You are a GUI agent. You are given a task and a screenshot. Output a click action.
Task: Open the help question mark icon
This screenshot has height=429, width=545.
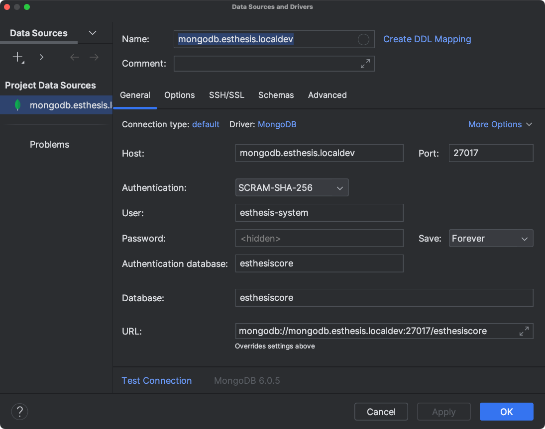click(x=19, y=412)
